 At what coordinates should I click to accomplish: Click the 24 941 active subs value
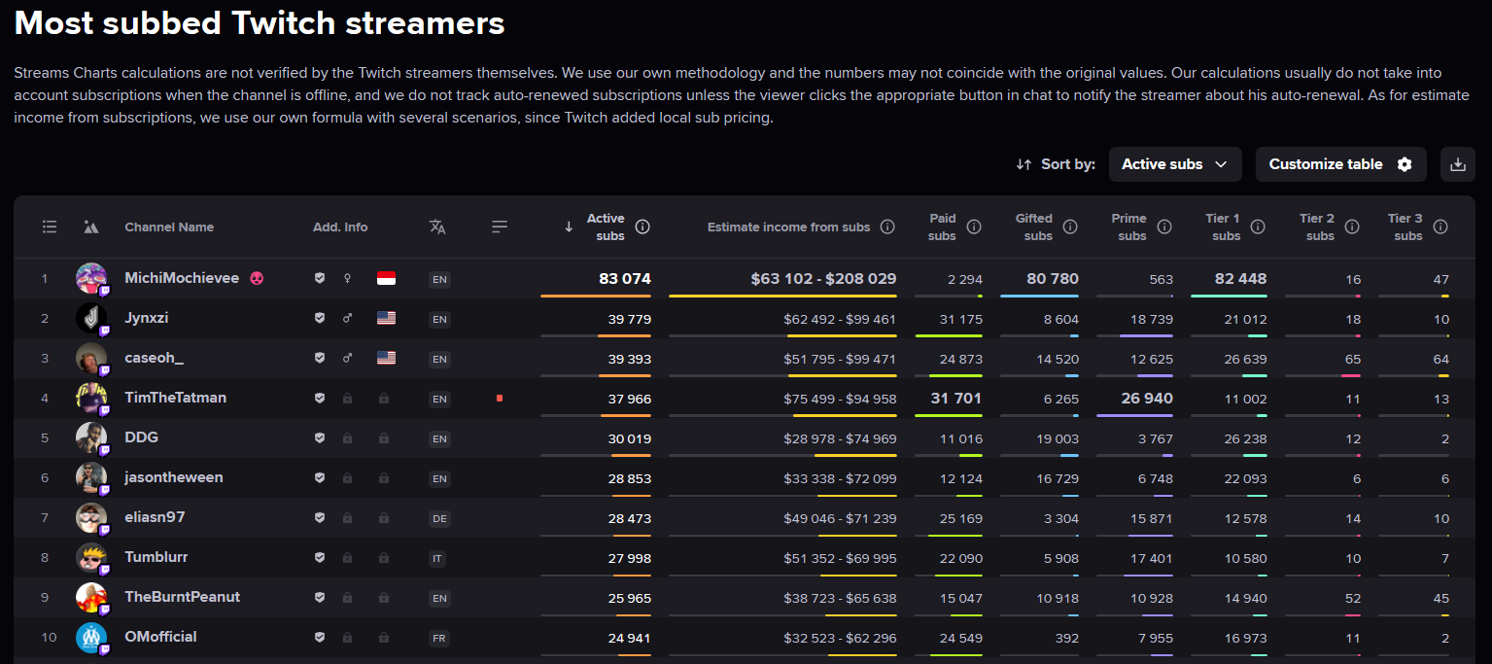pos(630,638)
